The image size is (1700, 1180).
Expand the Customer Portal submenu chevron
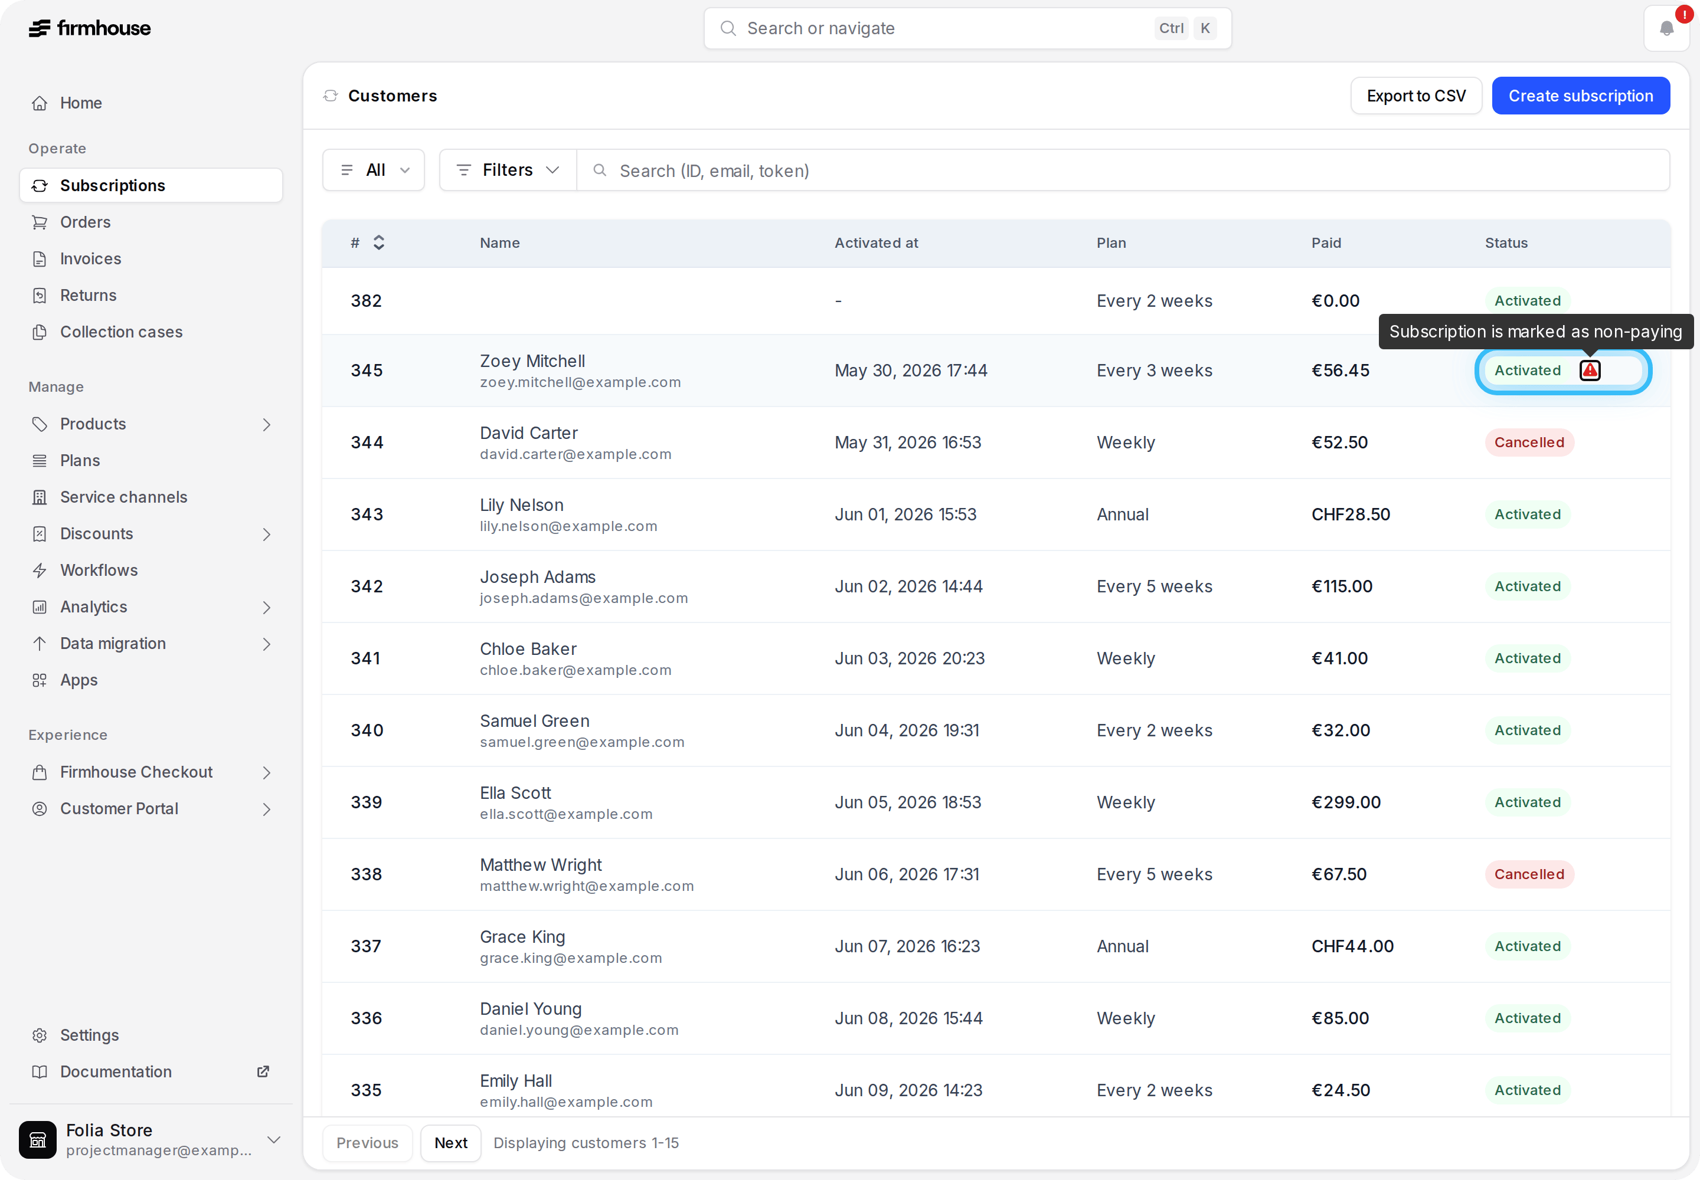(266, 809)
